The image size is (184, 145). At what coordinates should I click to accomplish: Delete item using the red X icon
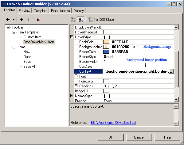(38, 20)
